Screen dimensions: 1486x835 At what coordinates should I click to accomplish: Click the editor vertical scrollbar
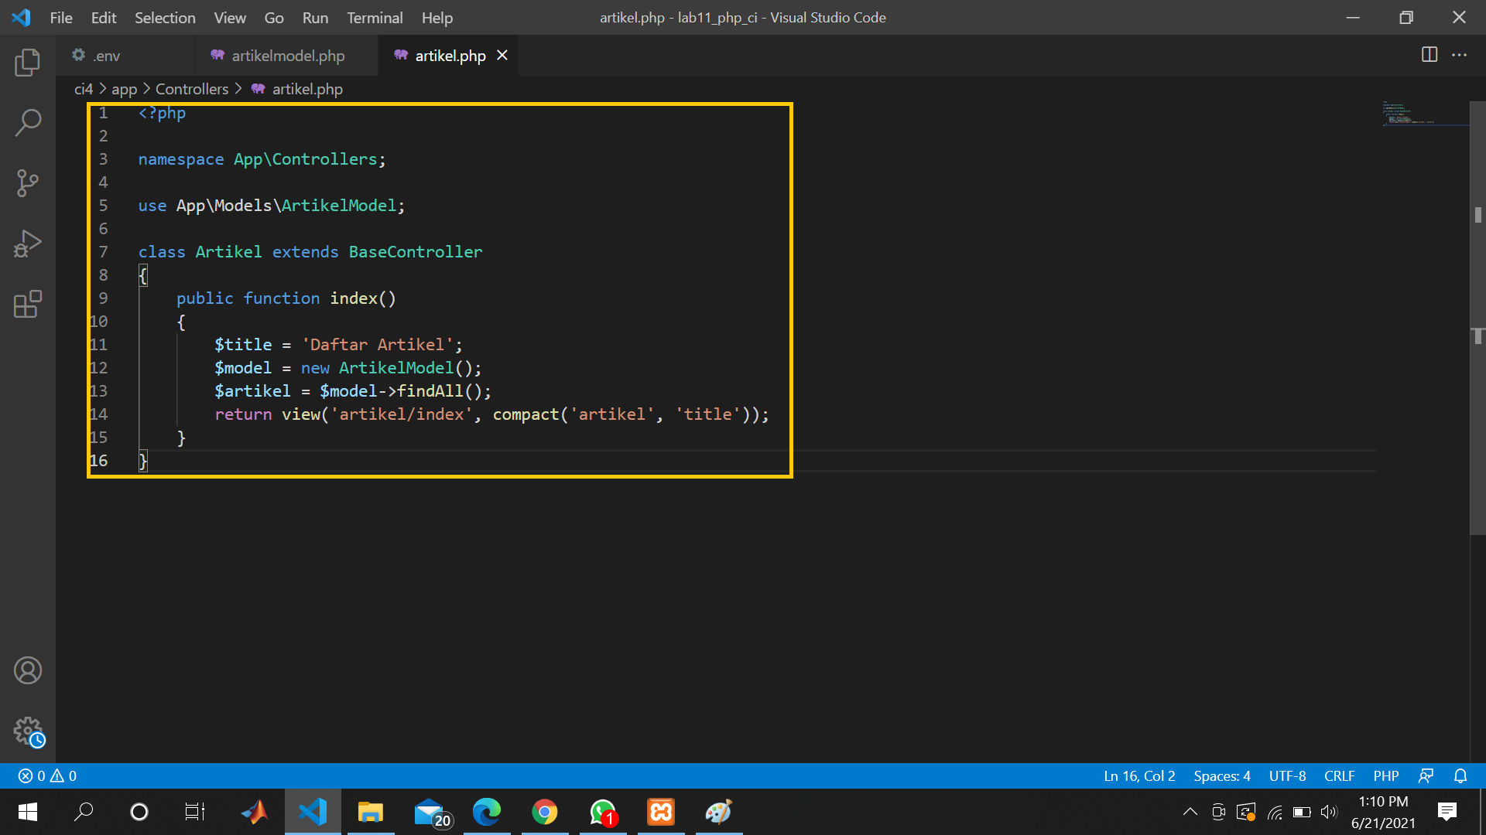click(x=1477, y=317)
